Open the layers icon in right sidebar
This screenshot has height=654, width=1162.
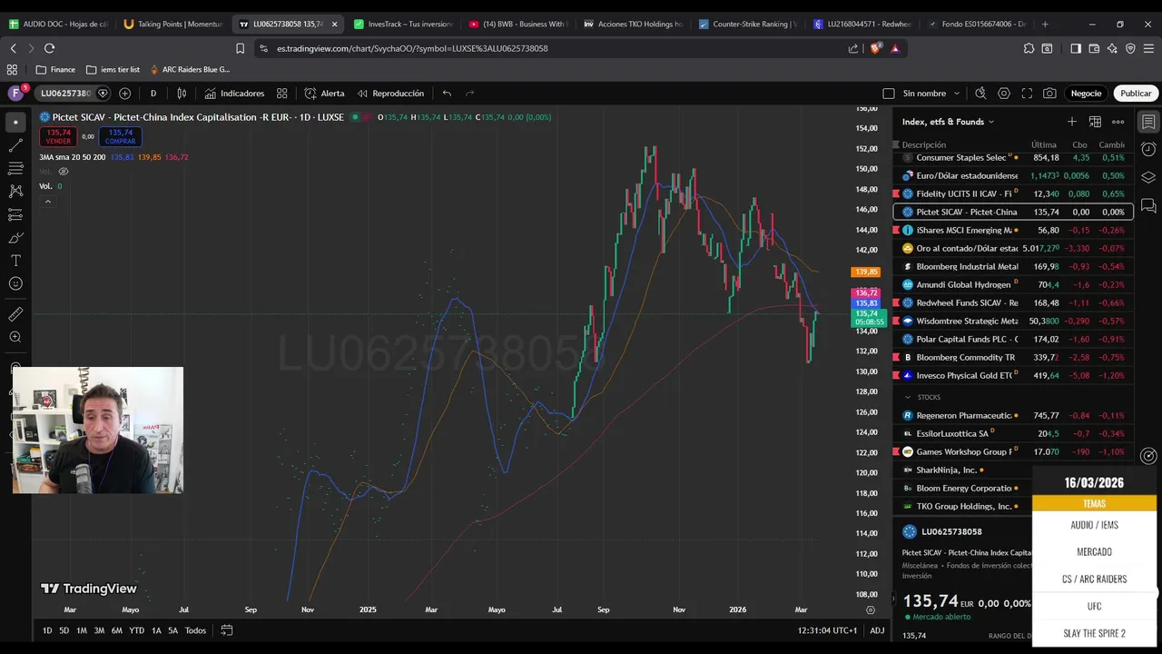click(1148, 177)
